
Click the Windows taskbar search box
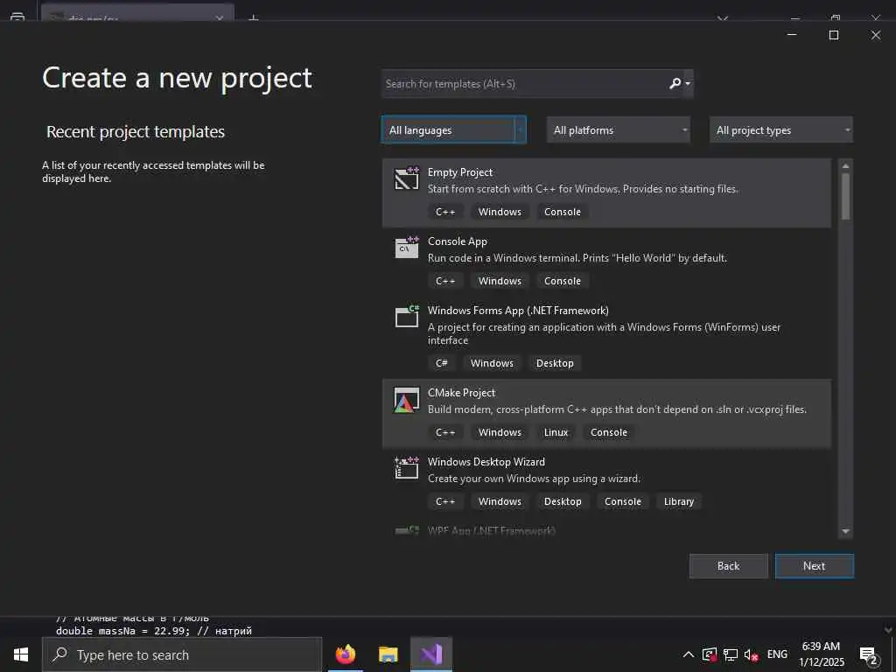(182, 654)
